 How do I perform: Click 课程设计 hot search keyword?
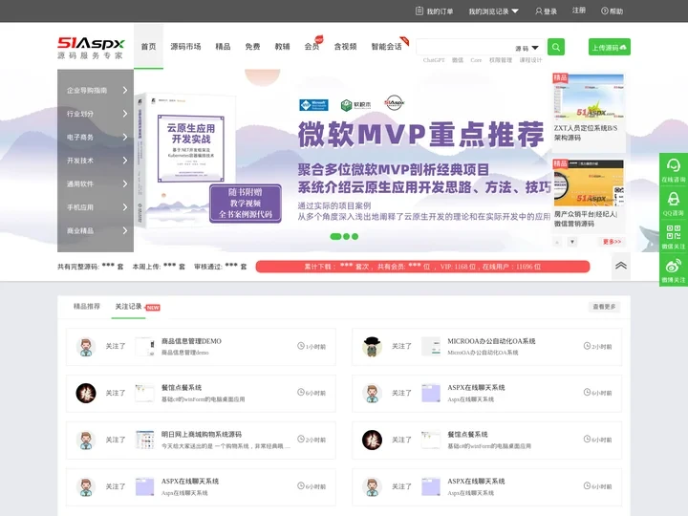531,60
